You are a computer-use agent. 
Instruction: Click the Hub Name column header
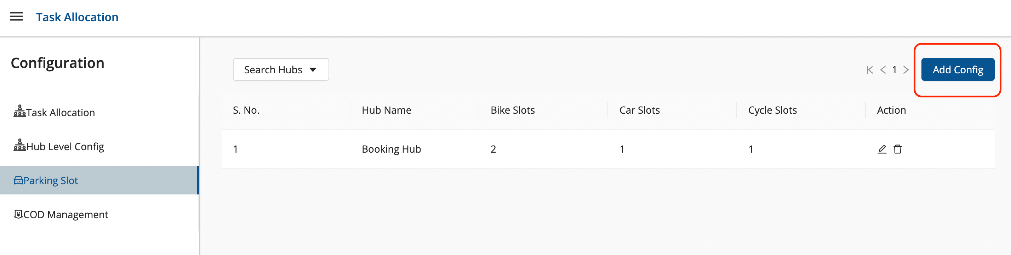pyautogui.click(x=387, y=110)
